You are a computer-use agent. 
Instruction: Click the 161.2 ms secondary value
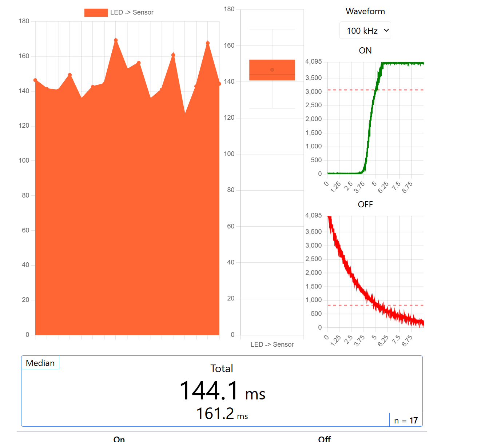pos(222,414)
